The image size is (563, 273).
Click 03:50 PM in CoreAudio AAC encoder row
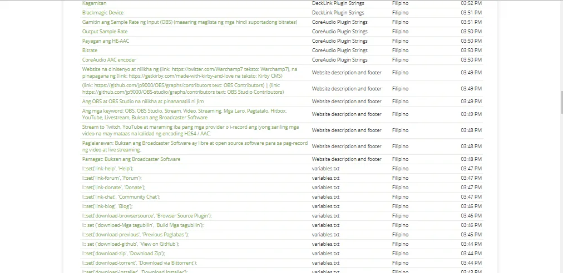coord(471,60)
